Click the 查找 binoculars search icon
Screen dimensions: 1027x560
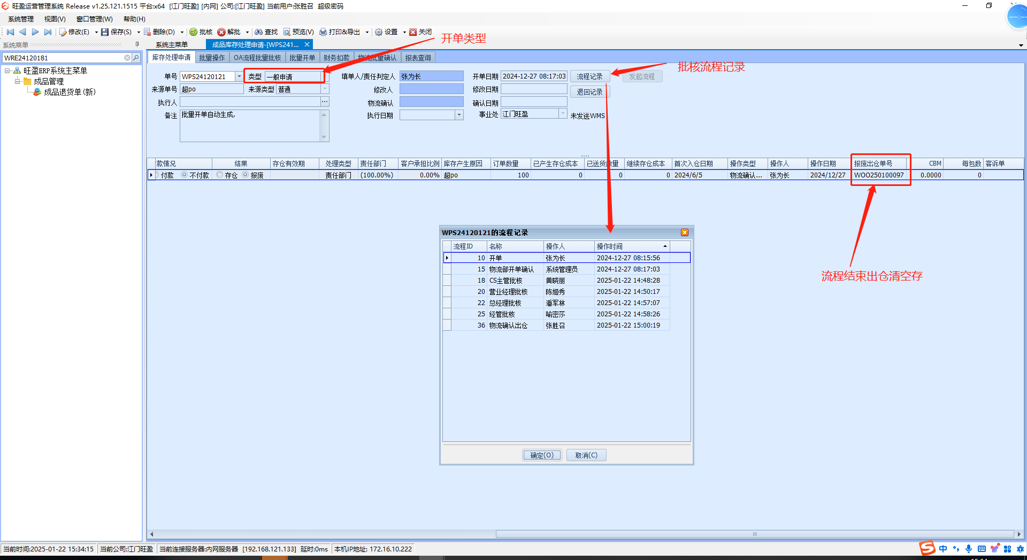point(259,32)
